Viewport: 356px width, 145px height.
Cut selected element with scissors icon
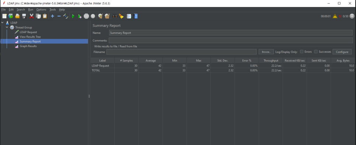coord(32,16)
